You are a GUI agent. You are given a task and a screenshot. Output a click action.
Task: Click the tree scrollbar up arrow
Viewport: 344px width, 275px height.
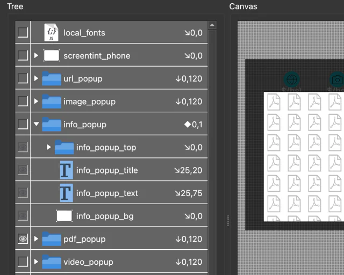(212, 25)
